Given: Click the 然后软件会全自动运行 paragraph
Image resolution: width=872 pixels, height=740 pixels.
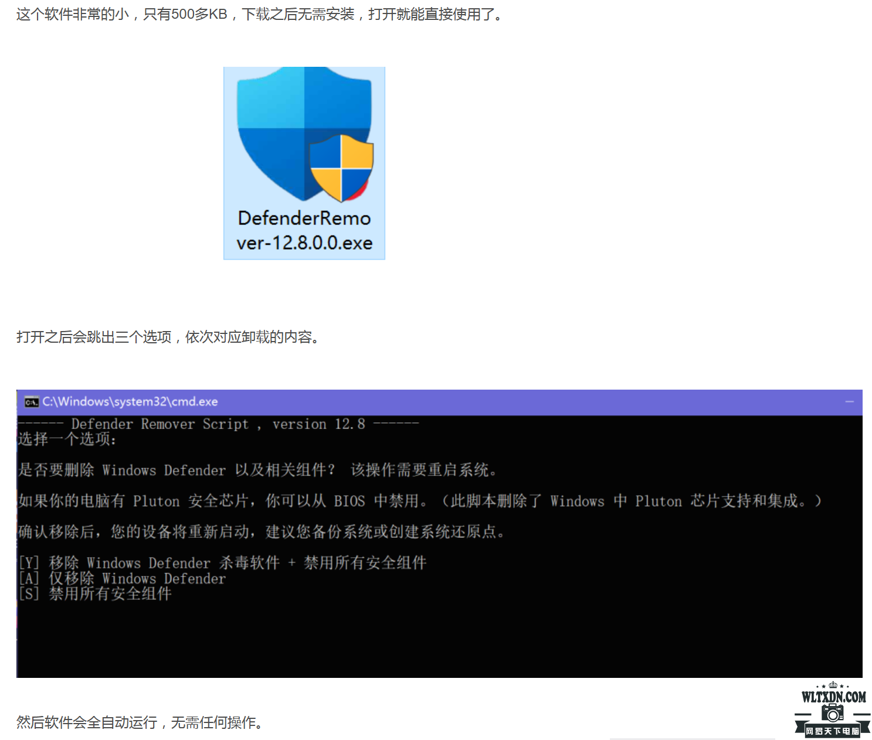Looking at the screenshot, I should tap(139, 722).
